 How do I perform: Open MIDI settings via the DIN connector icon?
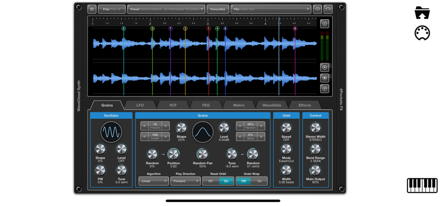coord(422,33)
